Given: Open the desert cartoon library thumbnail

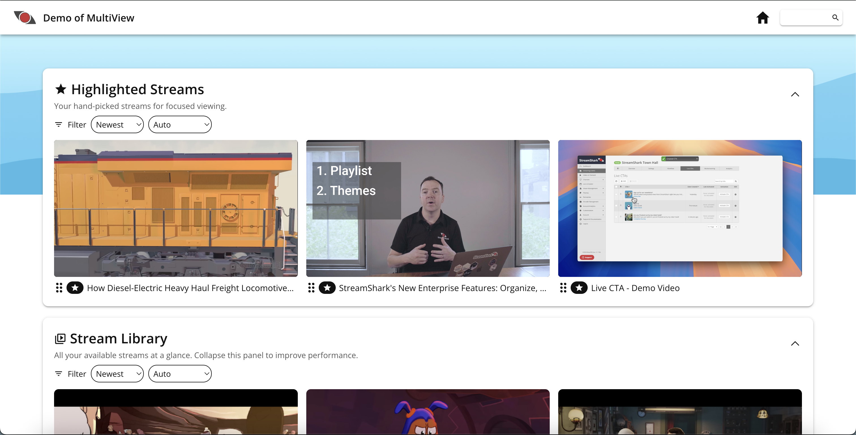Looking at the screenshot, I should pyautogui.click(x=176, y=412).
